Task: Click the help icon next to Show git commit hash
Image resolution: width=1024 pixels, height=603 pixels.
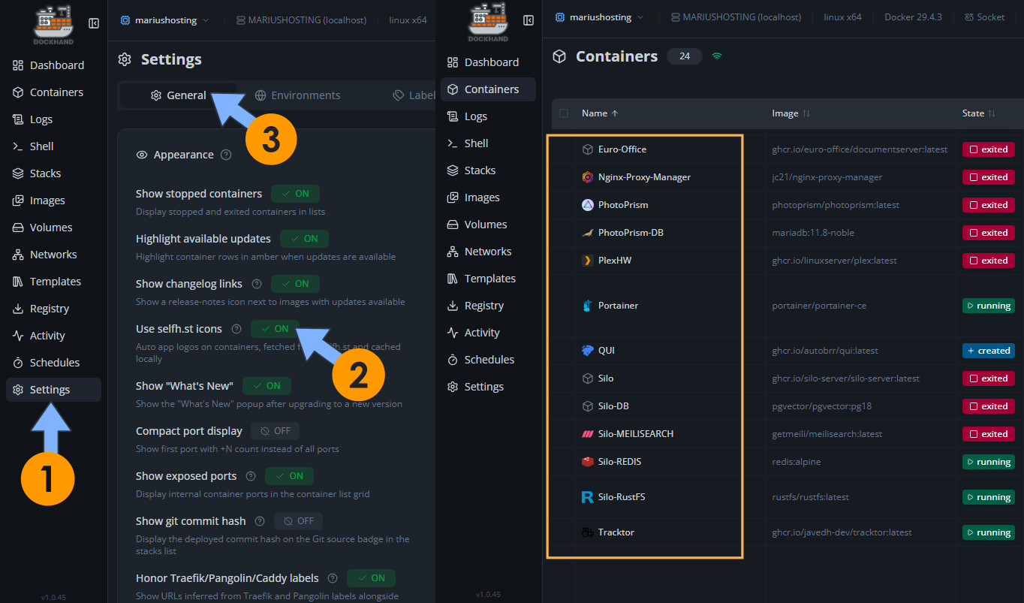Action: point(260,521)
